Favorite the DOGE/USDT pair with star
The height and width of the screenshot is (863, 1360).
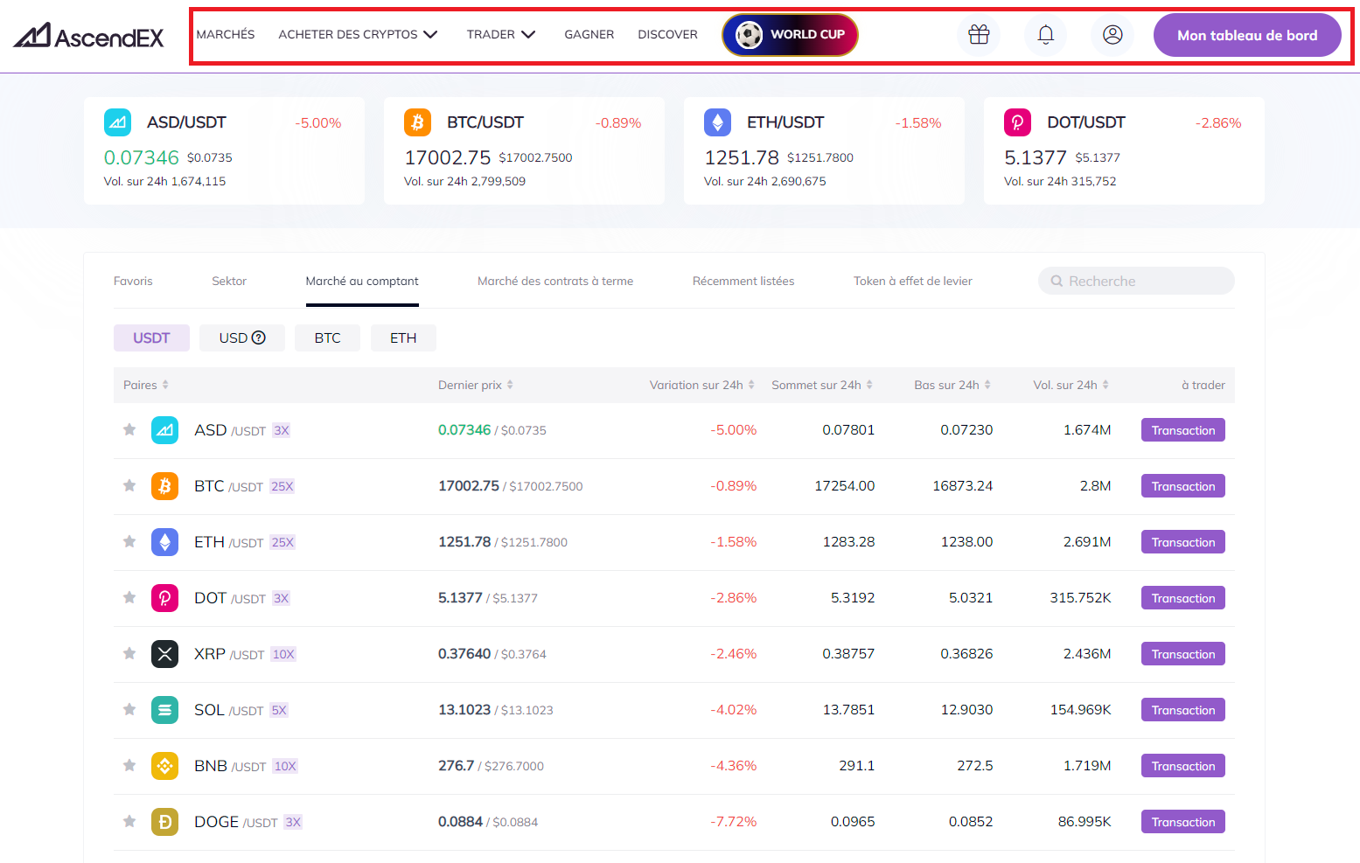point(129,821)
